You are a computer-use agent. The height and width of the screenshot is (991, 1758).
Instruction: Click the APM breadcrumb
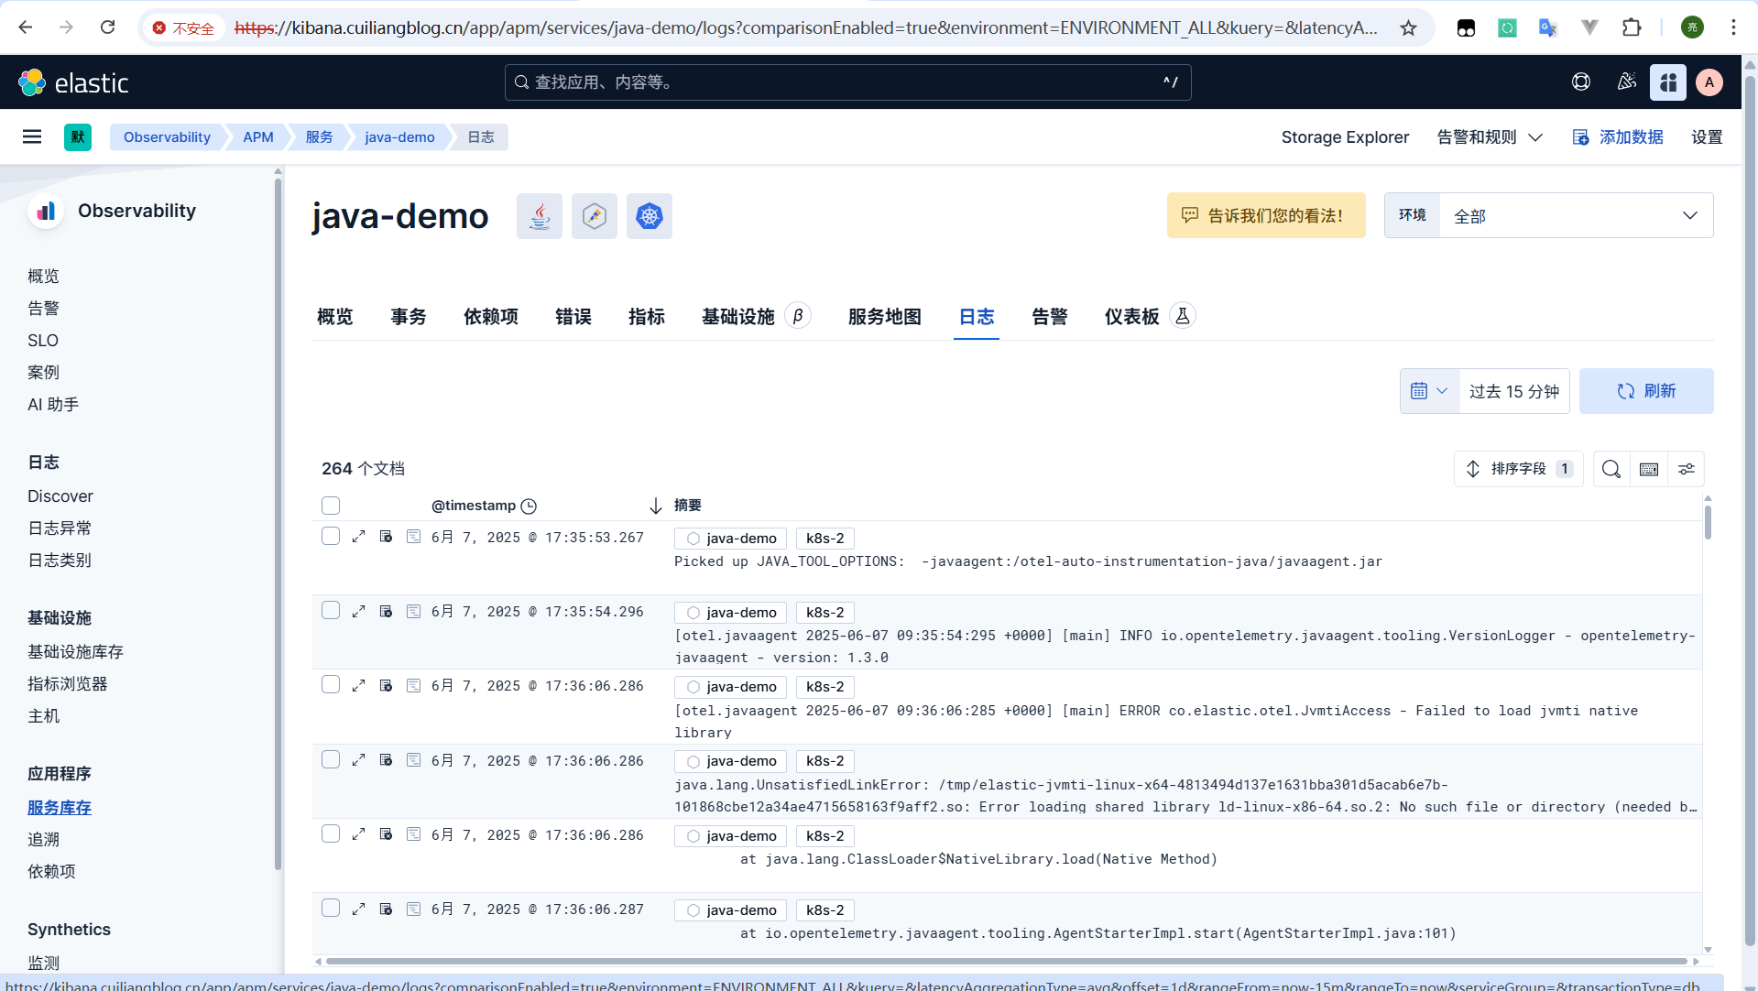[258, 136]
